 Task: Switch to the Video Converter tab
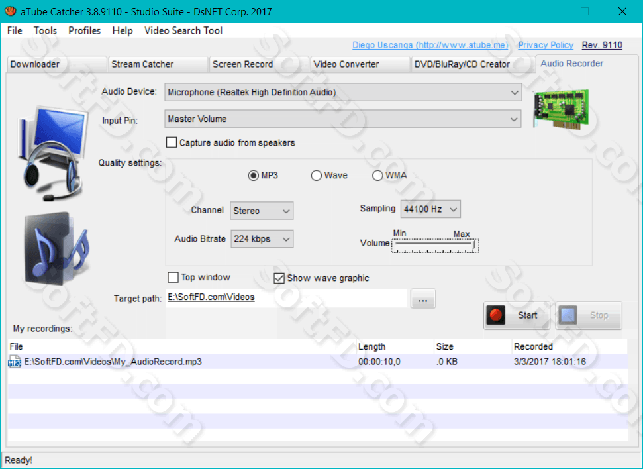[x=360, y=64]
